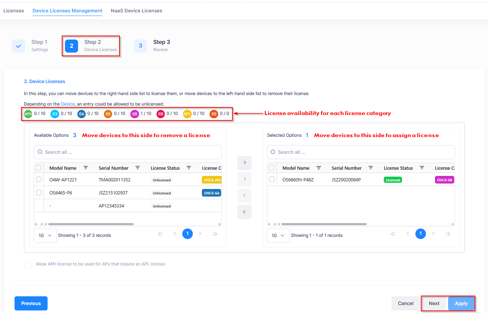Image resolution: width=488 pixels, height=313 pixels.
Task: Click move-all-right double arrow button
Action: tap(244, 163)
